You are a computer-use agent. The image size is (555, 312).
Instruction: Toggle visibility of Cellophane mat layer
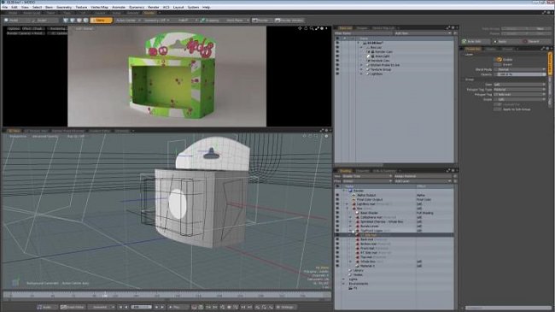337,217
